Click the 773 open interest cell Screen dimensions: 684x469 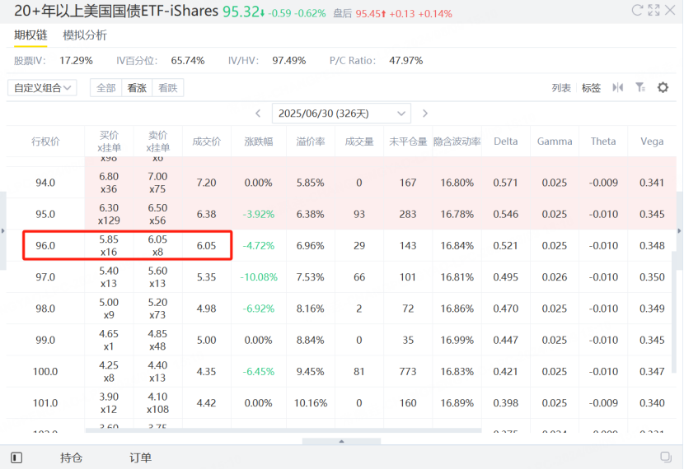coord(408,371)
